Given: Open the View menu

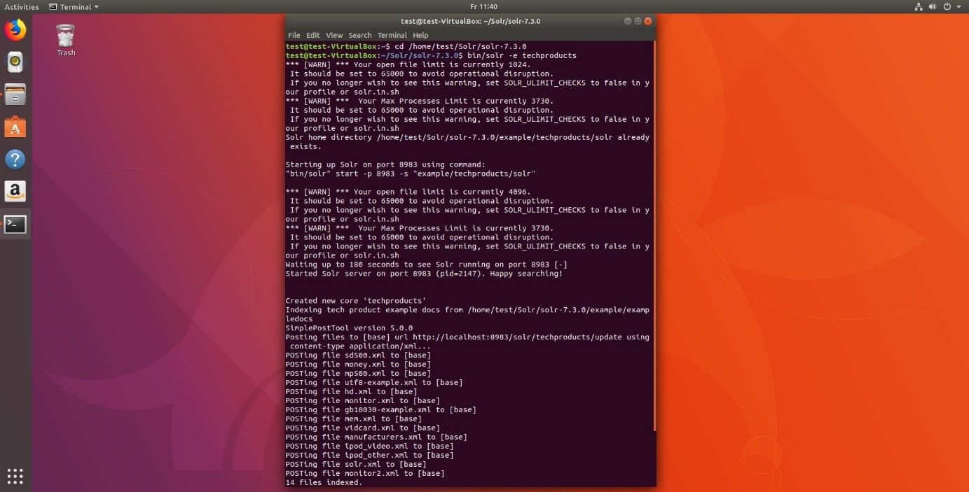Looking at the screenshot, I should [334, 35].
